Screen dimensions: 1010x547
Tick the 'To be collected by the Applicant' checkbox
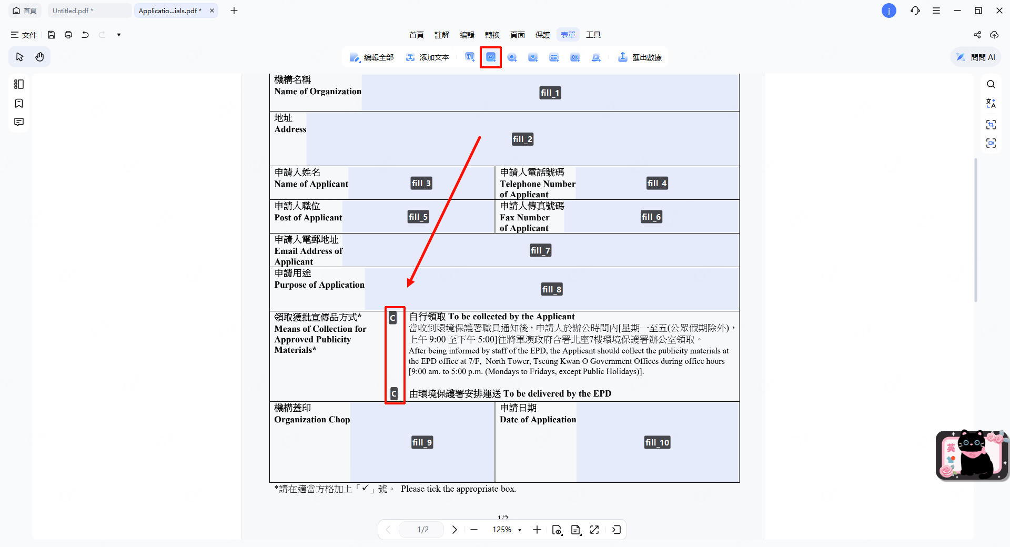point(392,318)
